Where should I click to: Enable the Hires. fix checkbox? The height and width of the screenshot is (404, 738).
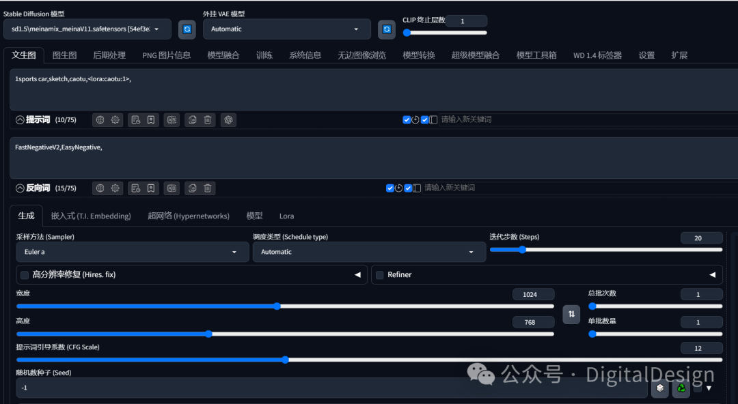point(25,274)
